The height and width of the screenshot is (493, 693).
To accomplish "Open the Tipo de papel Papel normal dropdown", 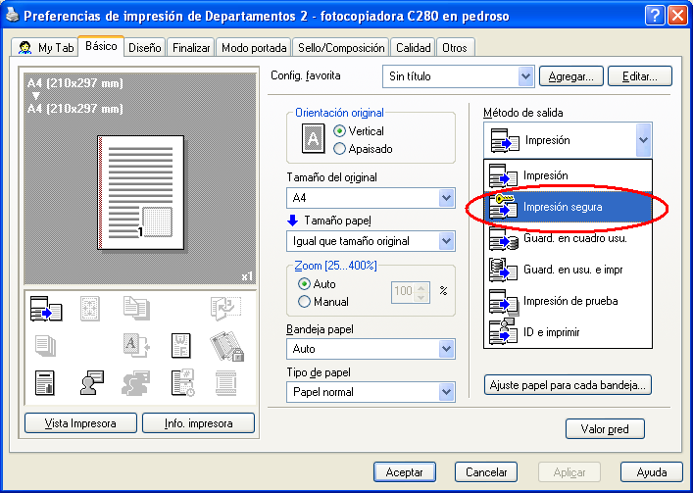I will pos(371,392).
